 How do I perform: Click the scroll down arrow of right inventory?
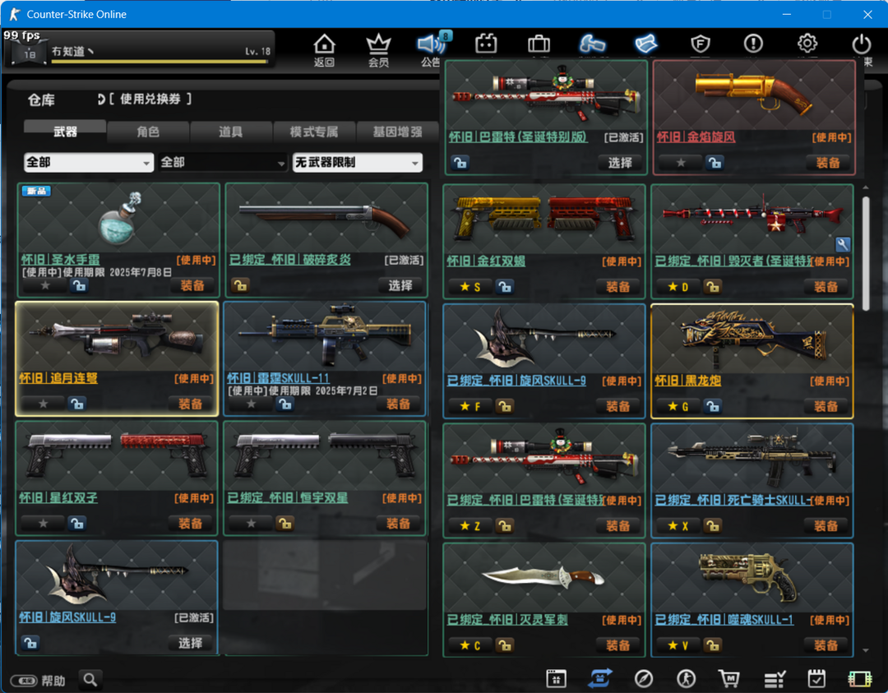pyautogui.click(x=865, y=651)
